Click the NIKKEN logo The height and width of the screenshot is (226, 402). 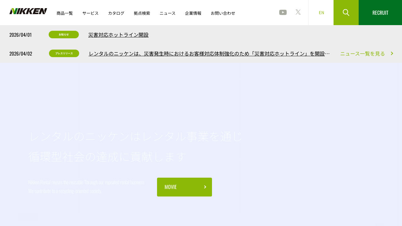click(28, 11)
